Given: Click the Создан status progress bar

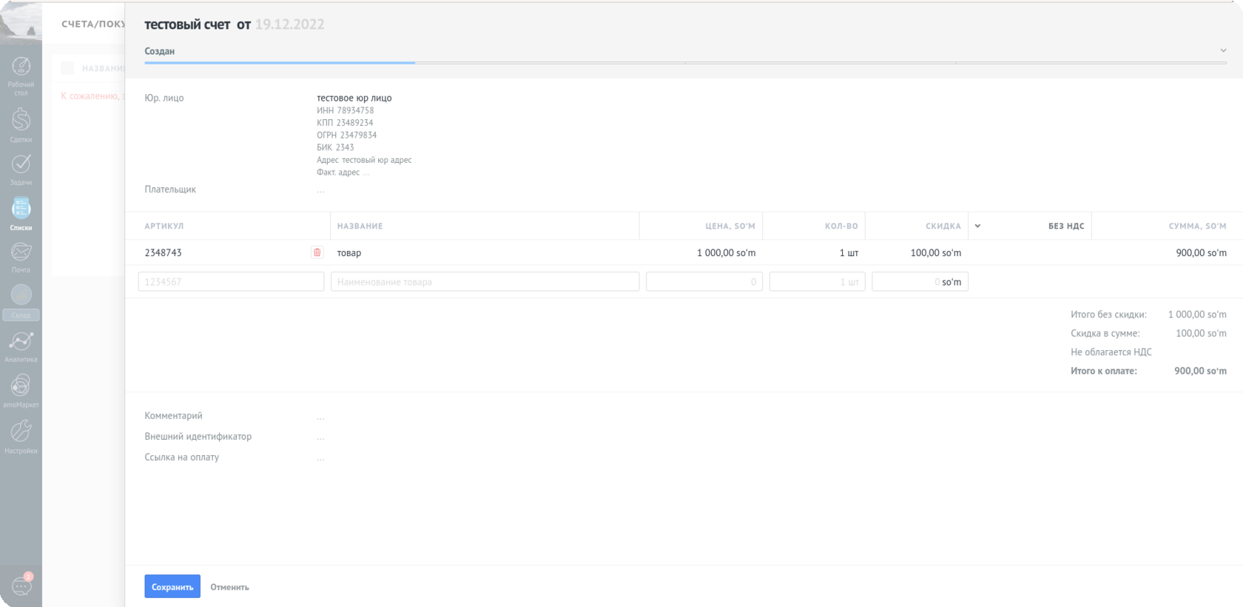Looking at the screenshot, I should coord(280,62).
